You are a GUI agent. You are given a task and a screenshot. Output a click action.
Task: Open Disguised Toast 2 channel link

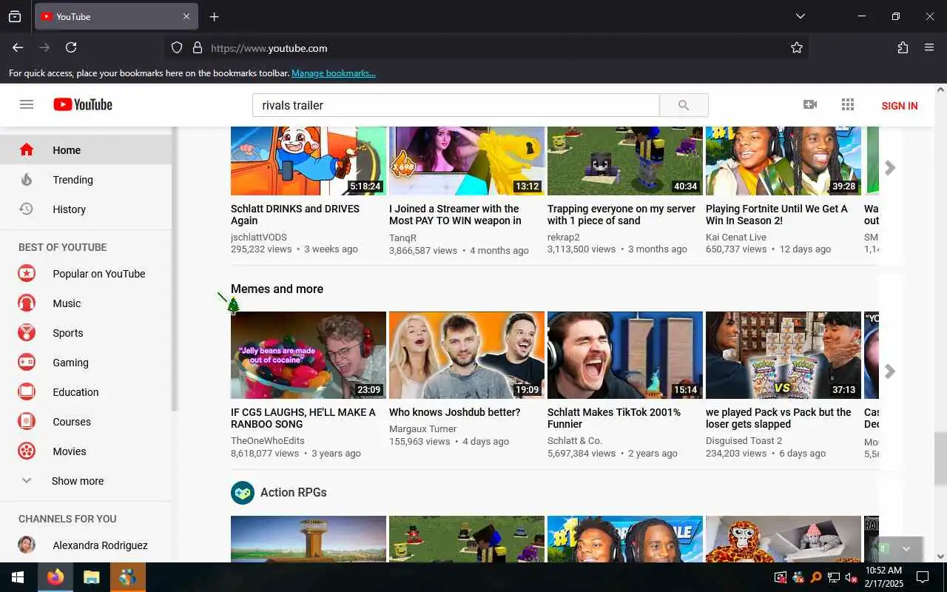pos(744,440)
